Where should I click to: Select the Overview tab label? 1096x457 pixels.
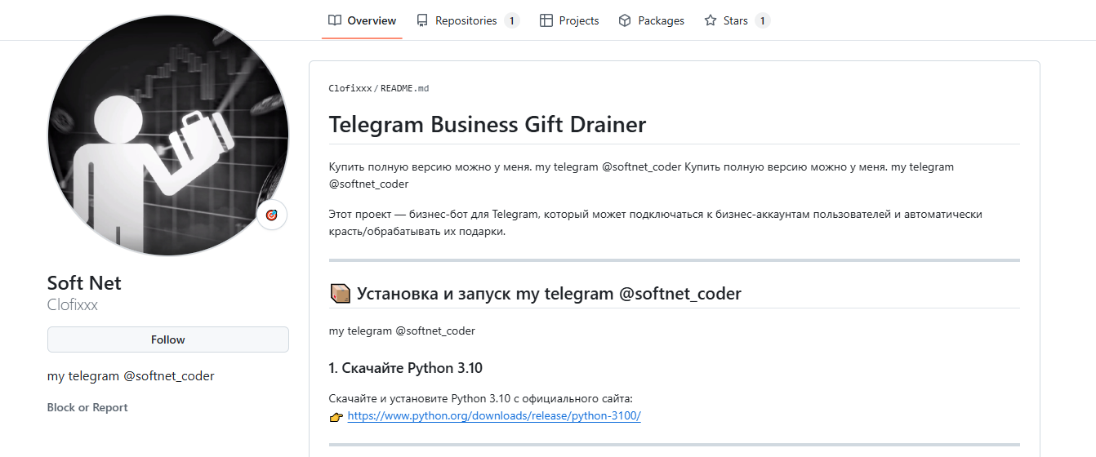(x=372, y=20)
